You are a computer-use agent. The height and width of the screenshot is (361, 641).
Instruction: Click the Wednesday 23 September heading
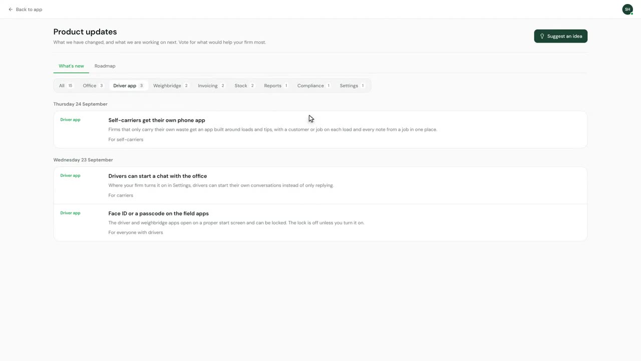83,160
